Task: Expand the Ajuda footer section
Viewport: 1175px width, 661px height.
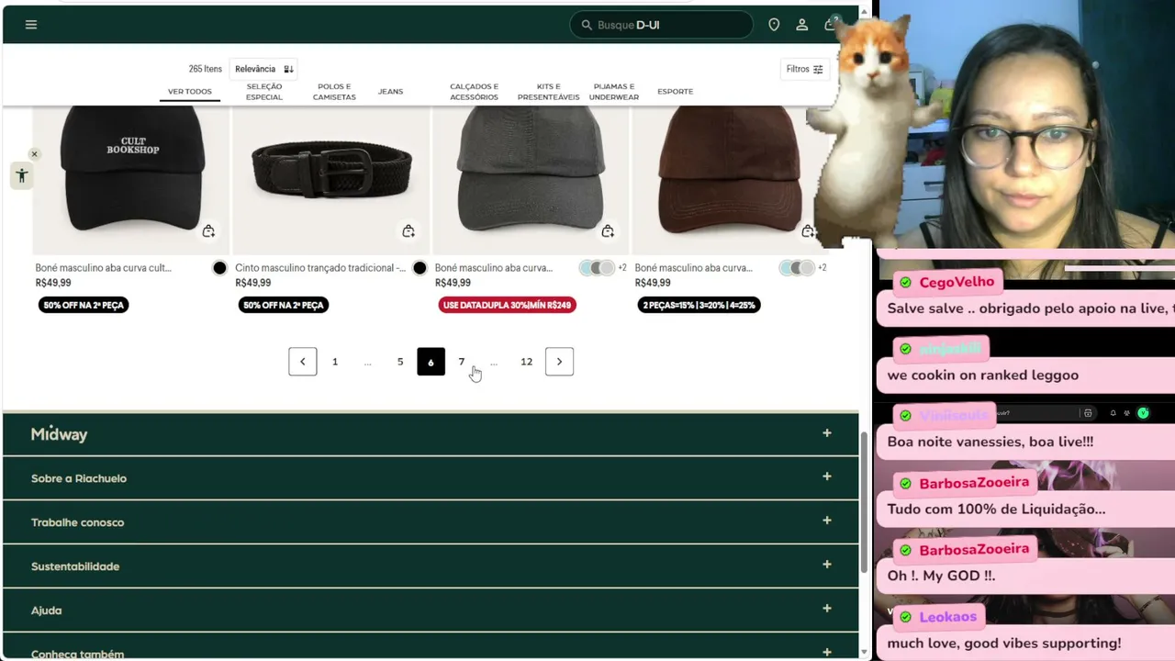Action: pos(431,610)
